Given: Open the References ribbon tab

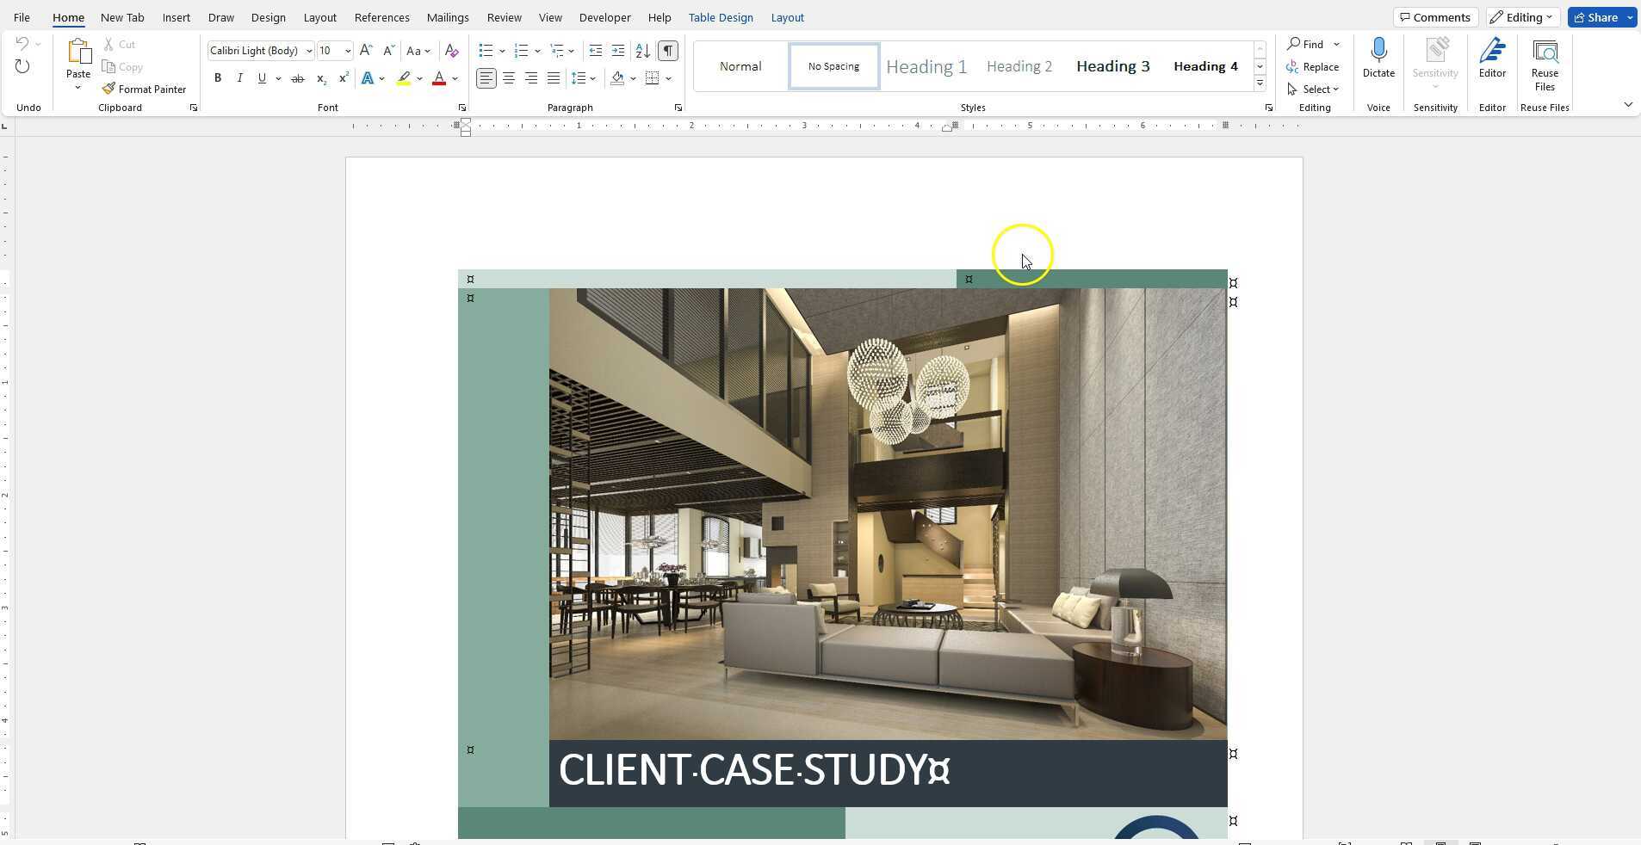Looking at the screenshot, I should (x=381, y=16).
